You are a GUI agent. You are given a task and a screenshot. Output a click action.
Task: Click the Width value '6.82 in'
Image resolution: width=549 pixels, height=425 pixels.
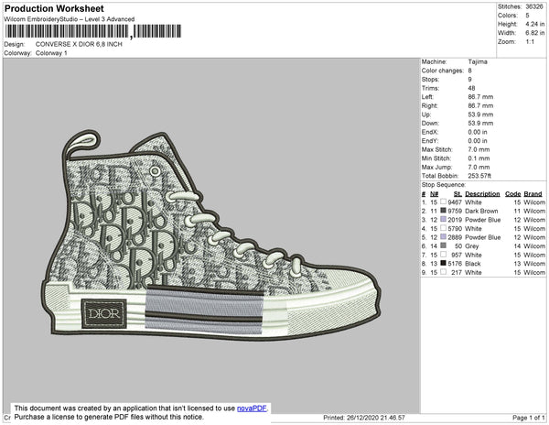pyautogui.click(x=535, y=33)
